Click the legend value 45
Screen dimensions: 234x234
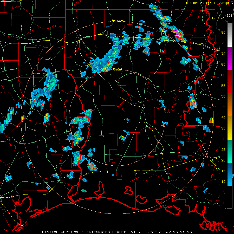(x=223, y=107)
